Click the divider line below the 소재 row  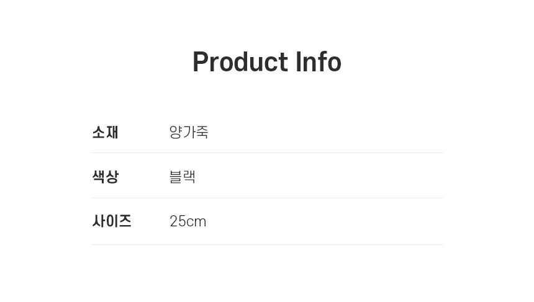267,153
